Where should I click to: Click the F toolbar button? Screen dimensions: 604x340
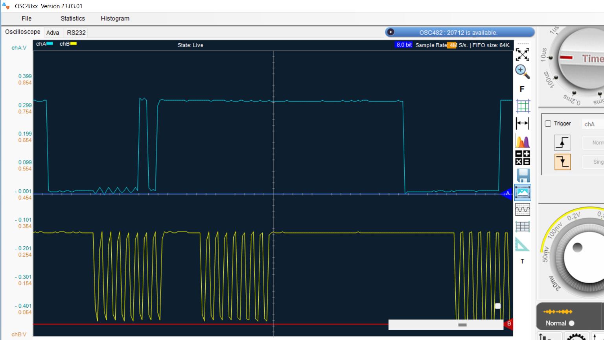522,89
